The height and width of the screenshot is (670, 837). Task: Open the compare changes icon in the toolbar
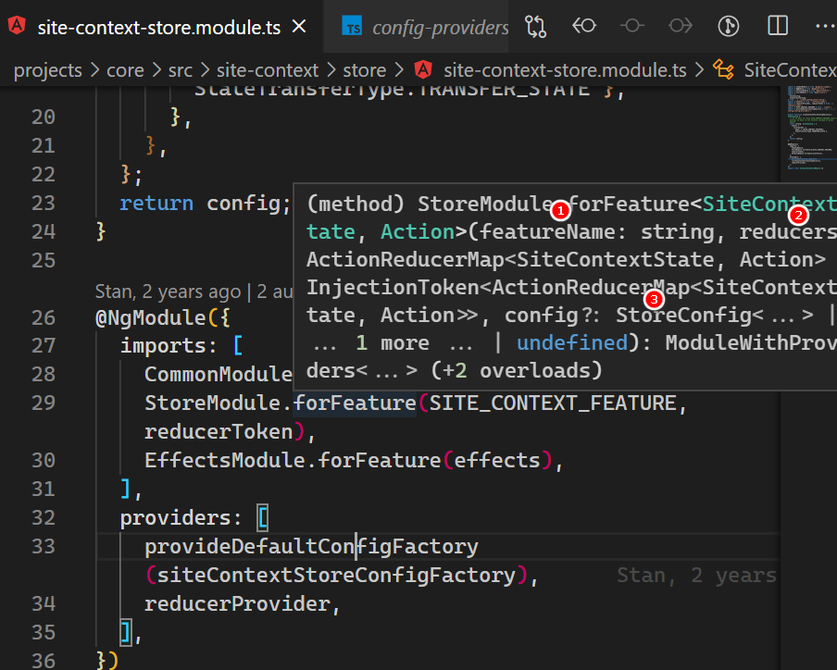pos(535,26)
